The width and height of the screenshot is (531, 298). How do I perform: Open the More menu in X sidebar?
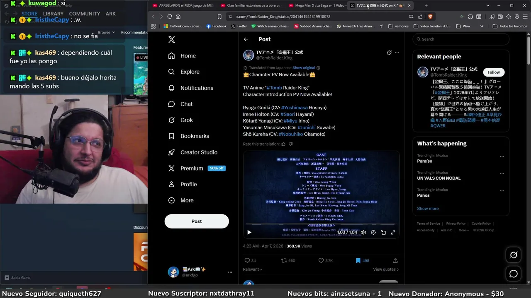180,200
